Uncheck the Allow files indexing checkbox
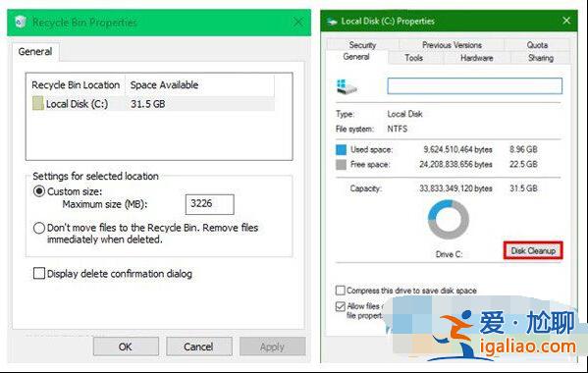The height and width of the screenshot is (373, 588). (x=340, y=306)
